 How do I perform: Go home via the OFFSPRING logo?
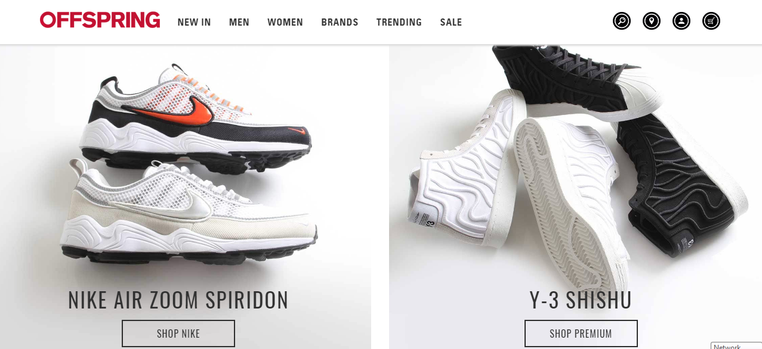100,20
